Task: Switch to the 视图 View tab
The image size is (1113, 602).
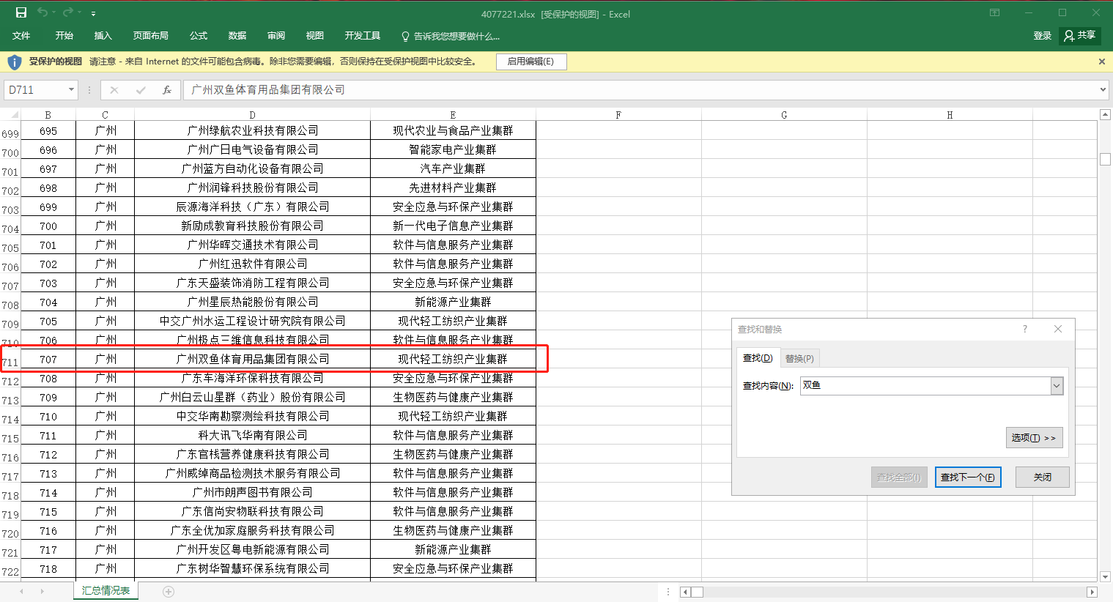Action: 315,36
